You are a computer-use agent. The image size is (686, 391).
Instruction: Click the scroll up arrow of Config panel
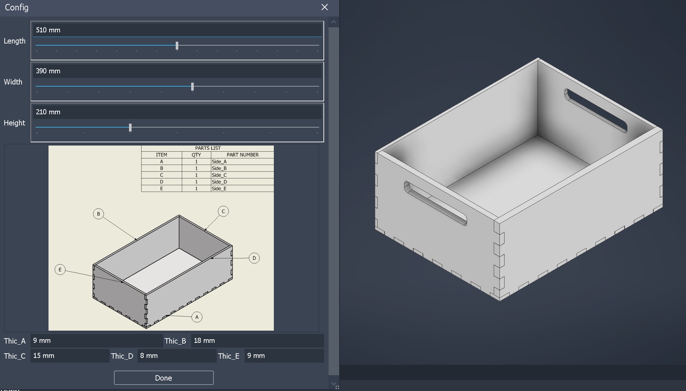[x=333, y=22]
